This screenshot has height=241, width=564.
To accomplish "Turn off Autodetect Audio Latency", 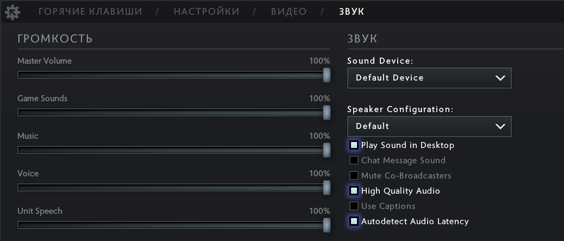I will 354,221.
